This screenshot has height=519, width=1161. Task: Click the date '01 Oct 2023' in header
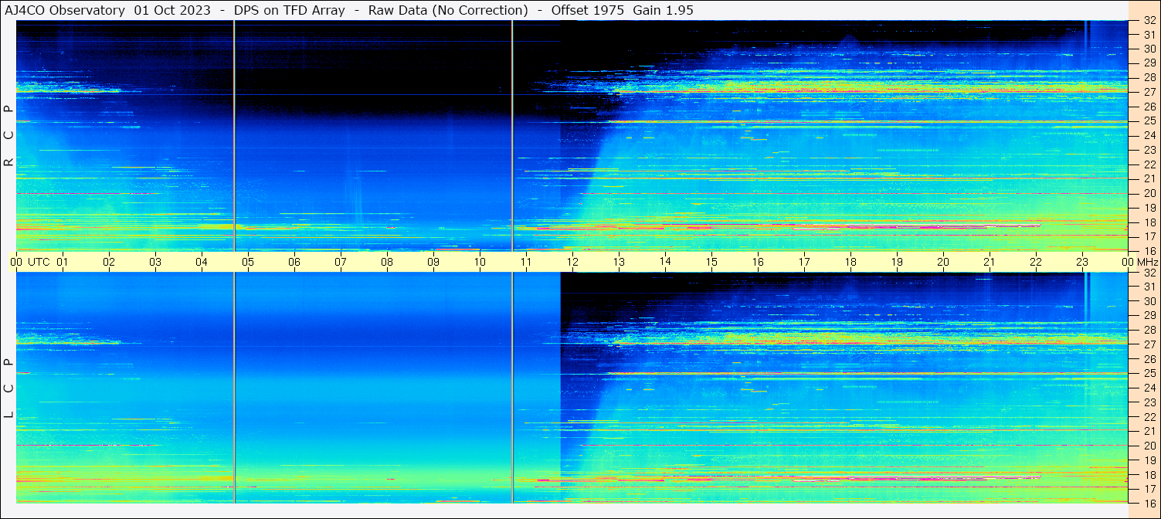pos(172,10)
